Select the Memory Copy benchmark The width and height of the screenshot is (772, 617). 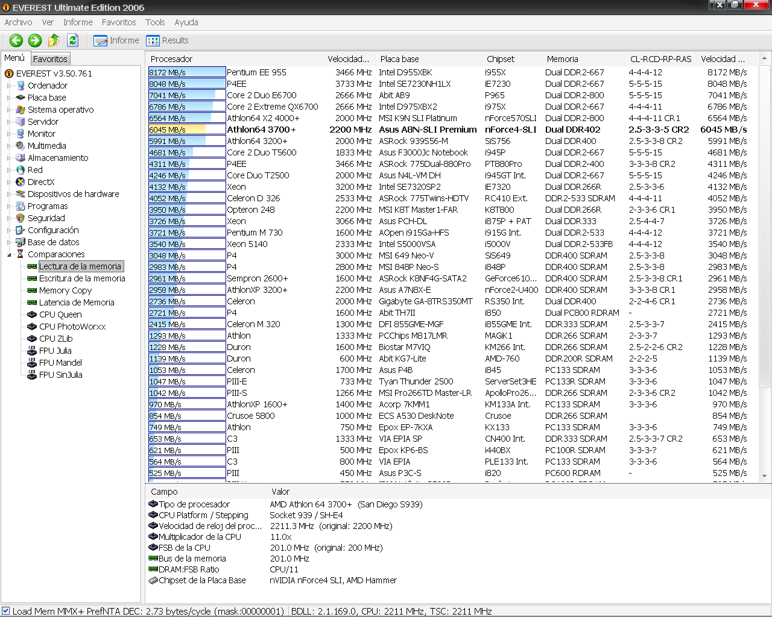[x=65, y=290]
